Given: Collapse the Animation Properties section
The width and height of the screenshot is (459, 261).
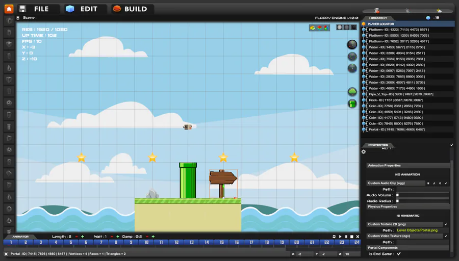Looking at the screenshot, I should tap(408, 166).
